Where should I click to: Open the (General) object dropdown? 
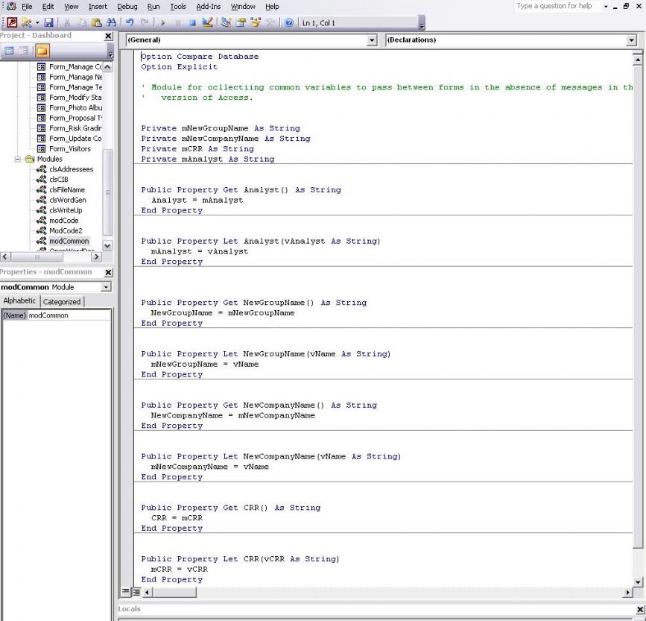[373, 40]
